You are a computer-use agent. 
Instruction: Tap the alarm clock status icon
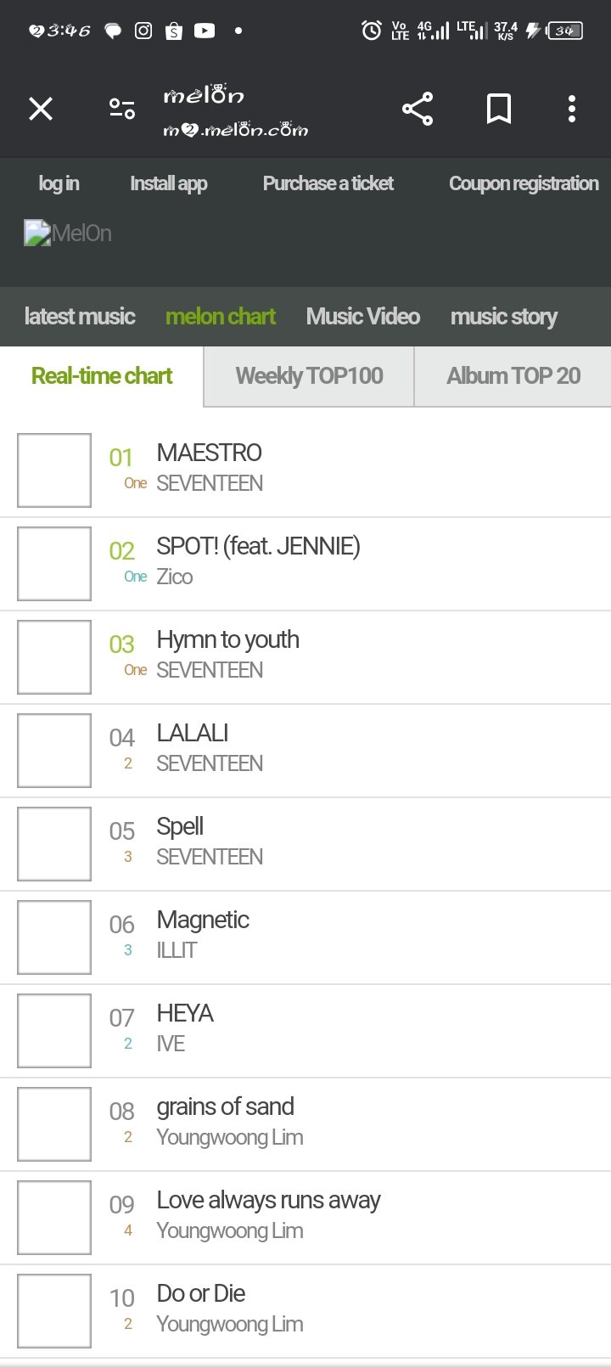click(371, 31)
